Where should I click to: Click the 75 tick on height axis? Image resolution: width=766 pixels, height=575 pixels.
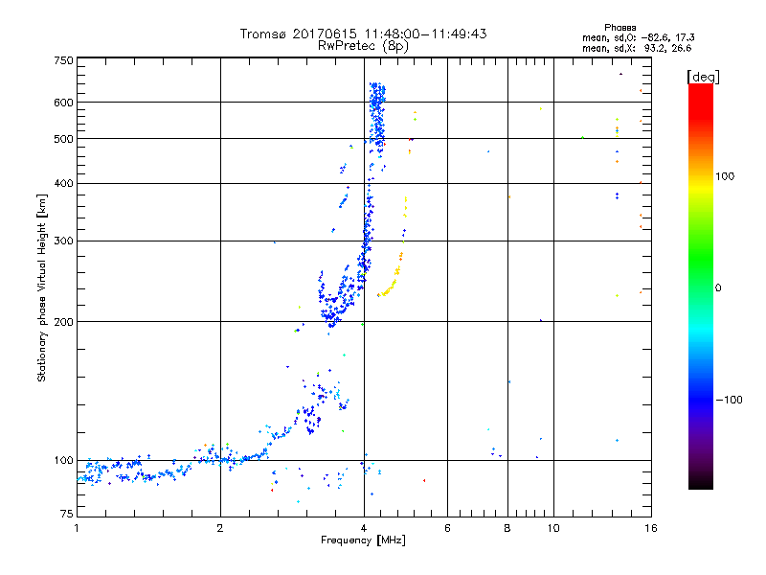pos(66,516)
